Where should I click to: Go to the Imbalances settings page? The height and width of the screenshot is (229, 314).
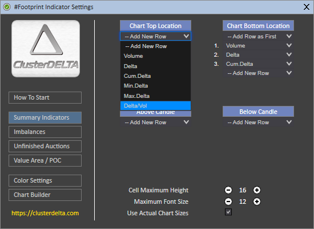pyautogui.click(x=45, y=132)
